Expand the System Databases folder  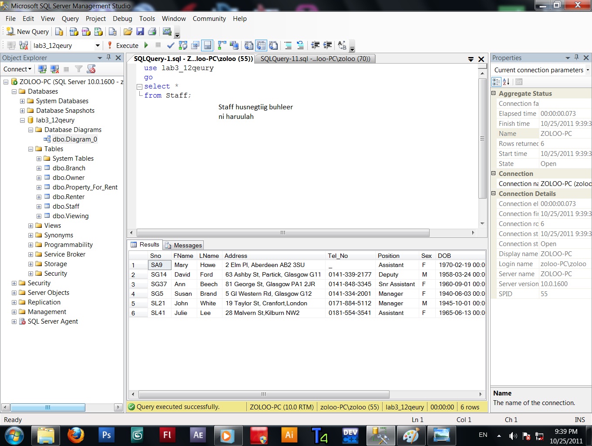(x=22, y=101)
